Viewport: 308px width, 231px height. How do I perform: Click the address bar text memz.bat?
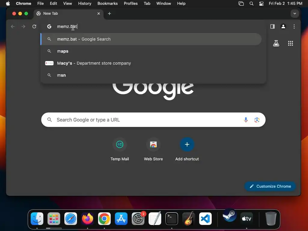(x=67, y=26)
